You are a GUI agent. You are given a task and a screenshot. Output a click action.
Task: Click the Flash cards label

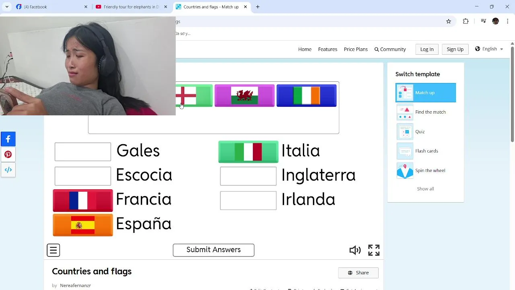(426, 151)
